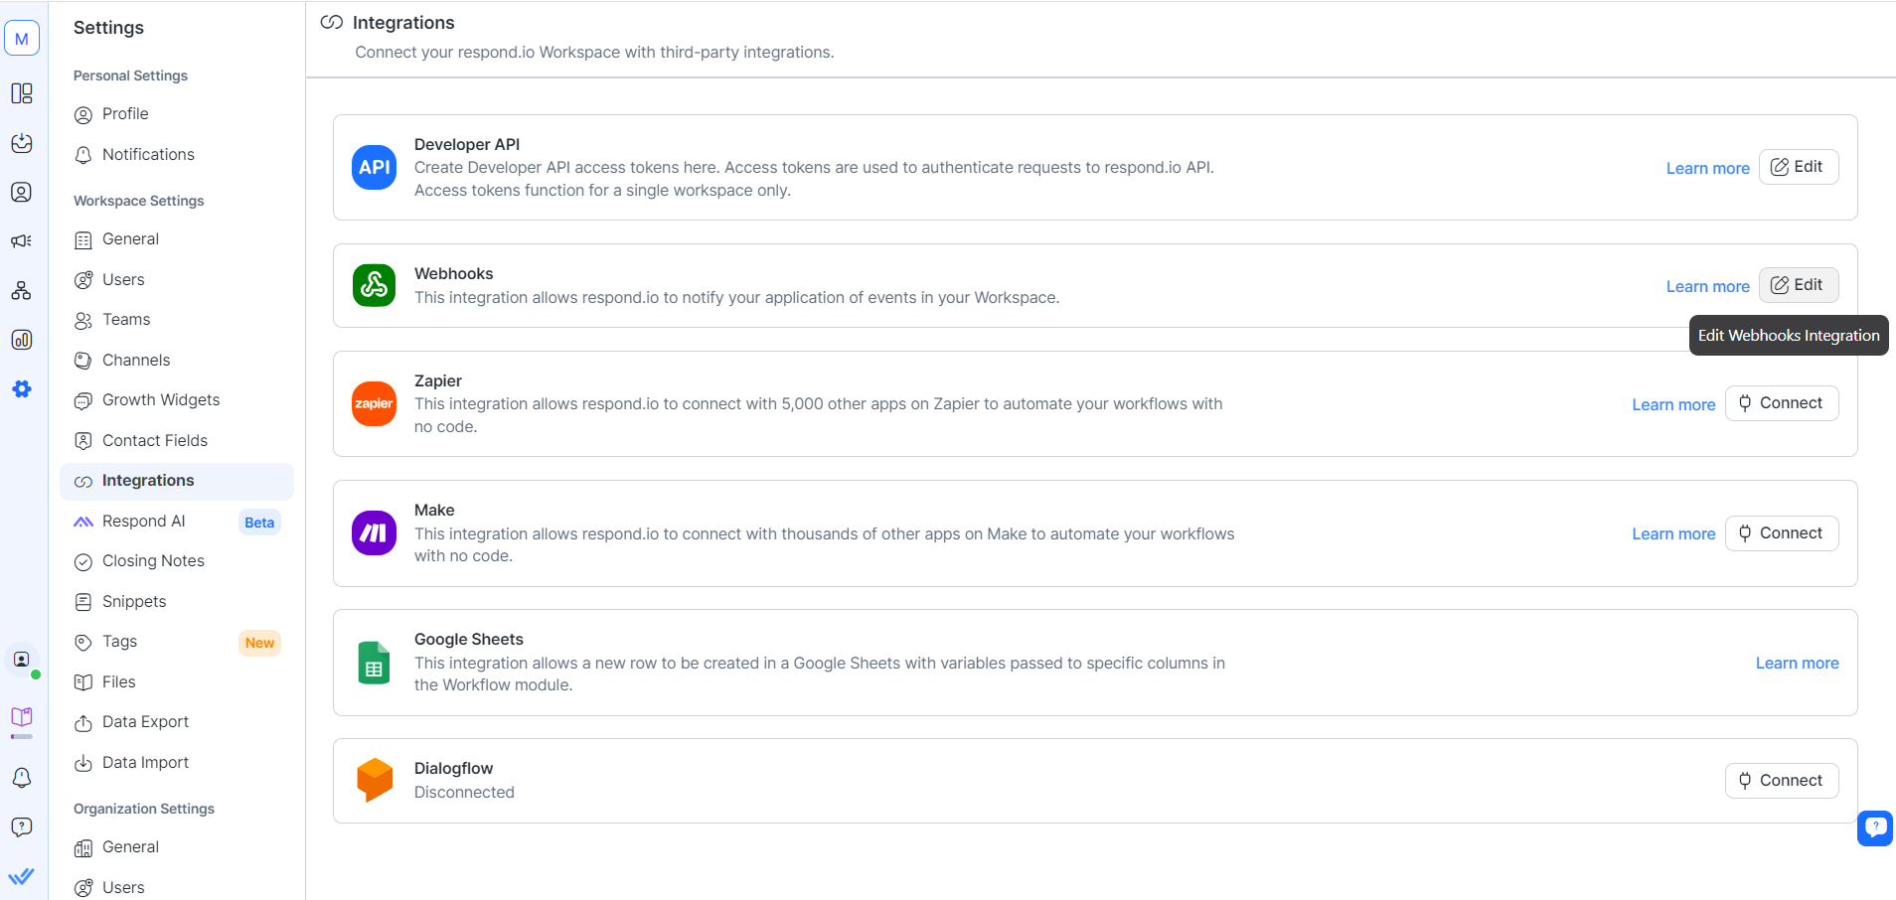Click Connect for Dialogflow
This screenshot has height=900, width=1896.
coord(1781,781)
